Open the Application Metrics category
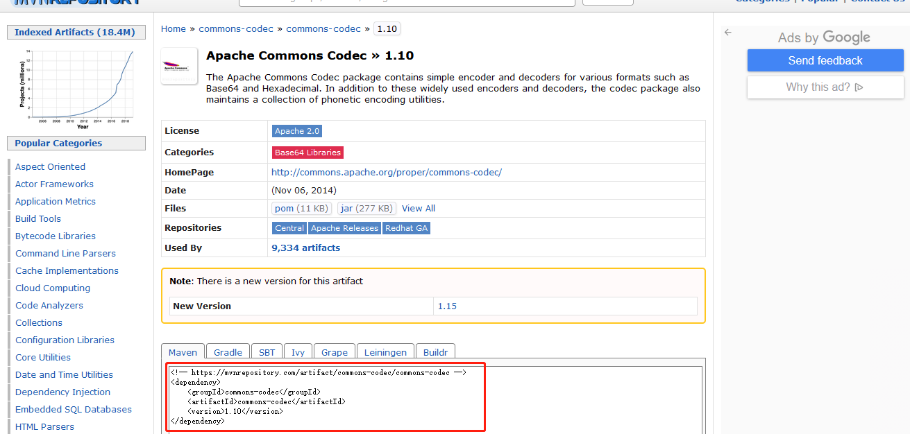Image resolution: width=910 pixels, height=434 pixels. point(56,201)
